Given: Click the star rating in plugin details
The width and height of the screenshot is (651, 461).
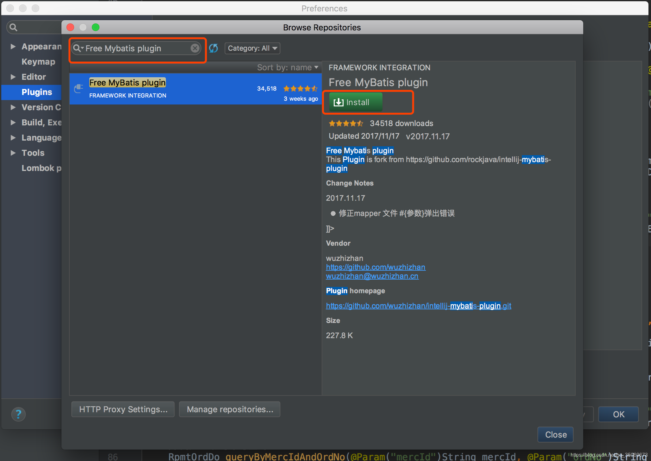Looking at the screenshot, I should coord(346,123).
